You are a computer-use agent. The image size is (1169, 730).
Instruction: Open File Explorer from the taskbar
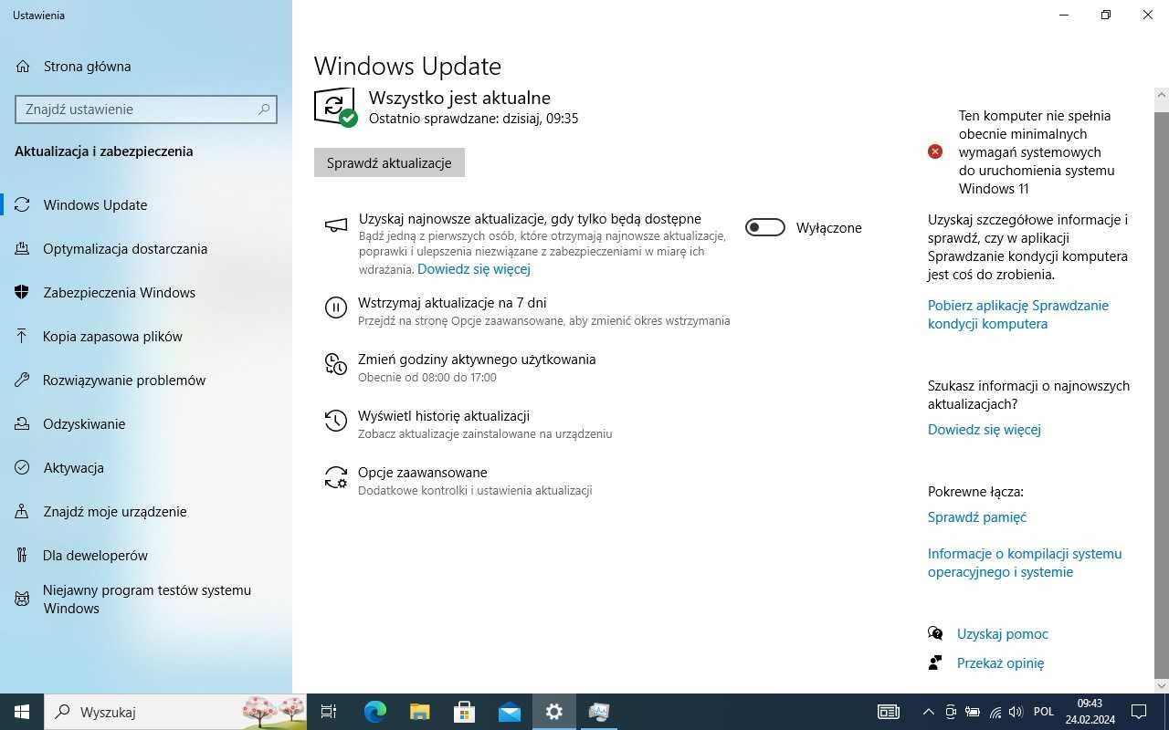coord(419,712)
